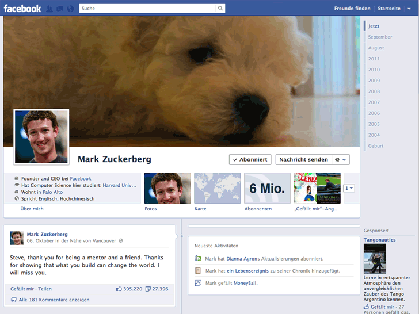This screenshot has height=314, width=419.
Task: Show all 181 comments
Action: click(x=54, y=300)
